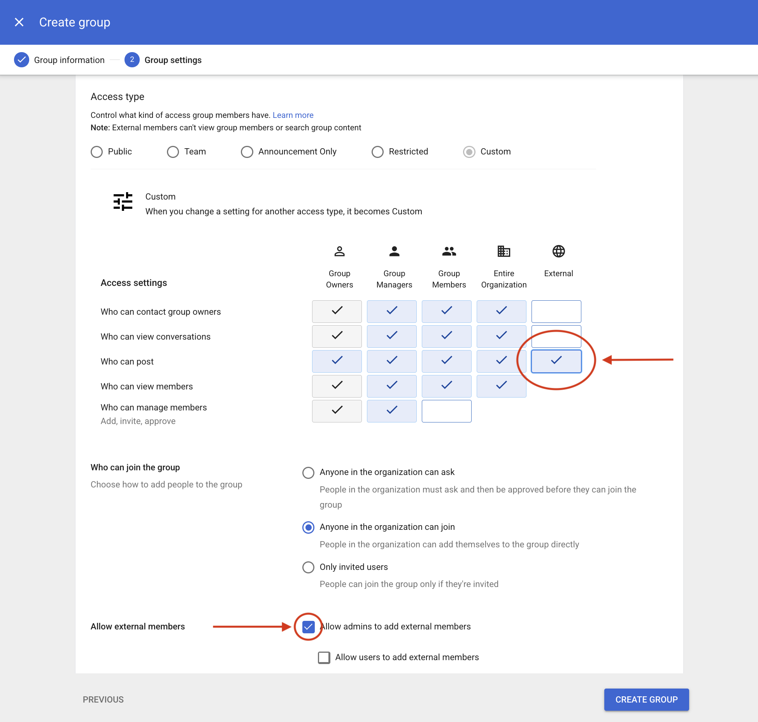Screen dimensions: 758x722
Task: Uncheck External for Who can post
Action: click(556, 361)
